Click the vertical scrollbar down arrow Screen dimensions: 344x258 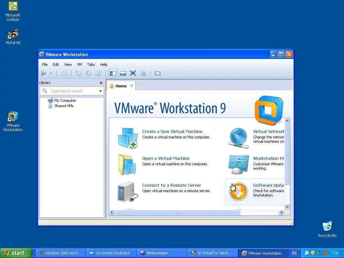click(287, 207)
